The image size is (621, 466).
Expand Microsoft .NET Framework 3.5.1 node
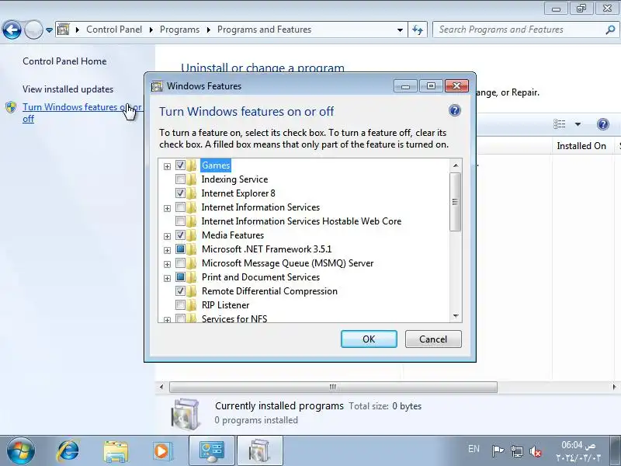(167, 250)
